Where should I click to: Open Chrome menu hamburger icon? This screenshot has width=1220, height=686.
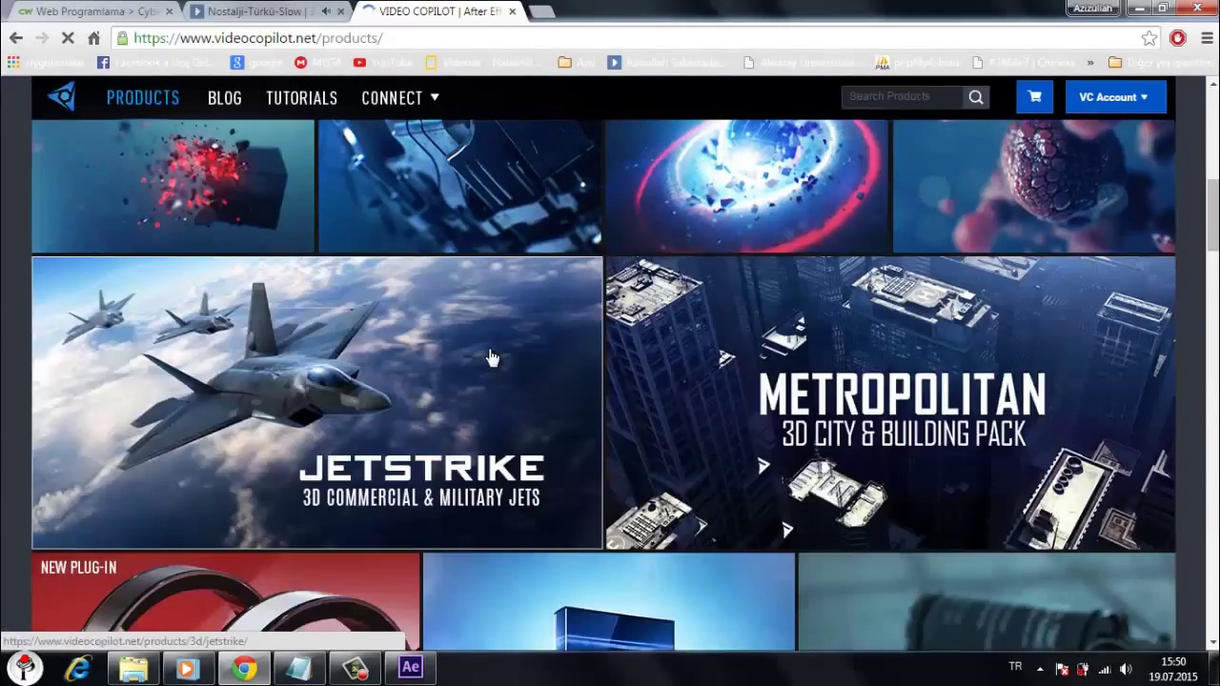pyautogui.click(x=1207, y=38)
